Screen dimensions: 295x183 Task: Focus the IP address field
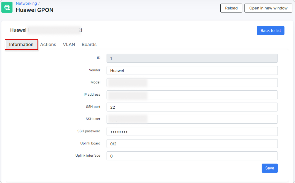(x=192, y=95)
